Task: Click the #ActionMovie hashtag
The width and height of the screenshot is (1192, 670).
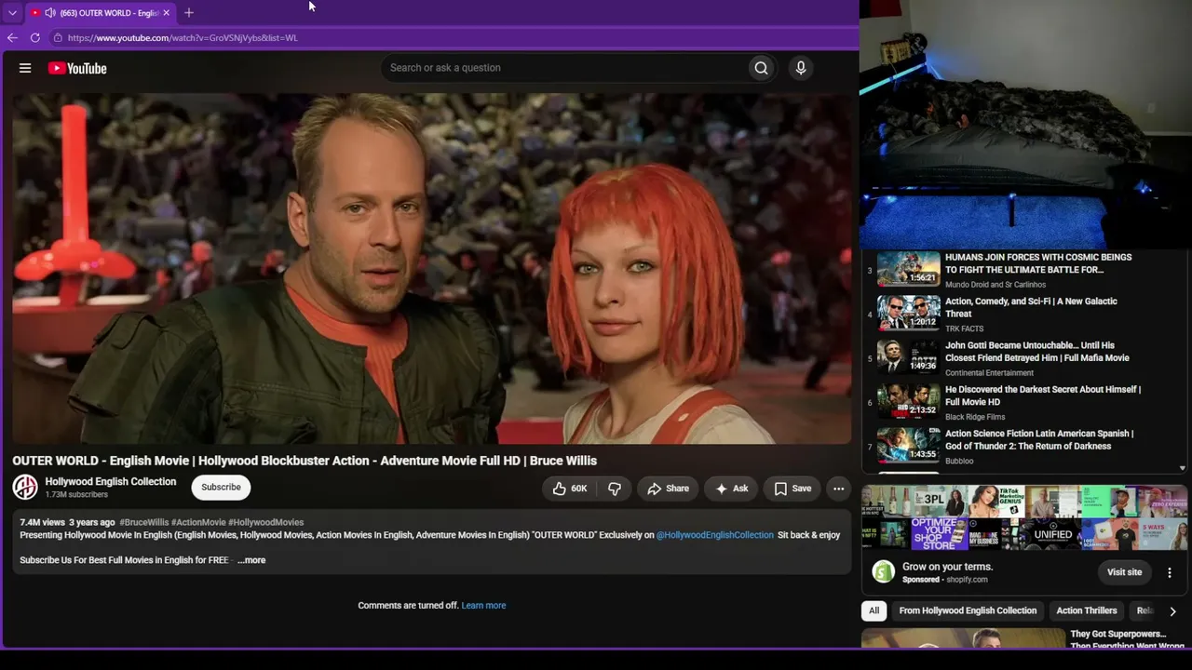Action: click(x=198, y=522)
